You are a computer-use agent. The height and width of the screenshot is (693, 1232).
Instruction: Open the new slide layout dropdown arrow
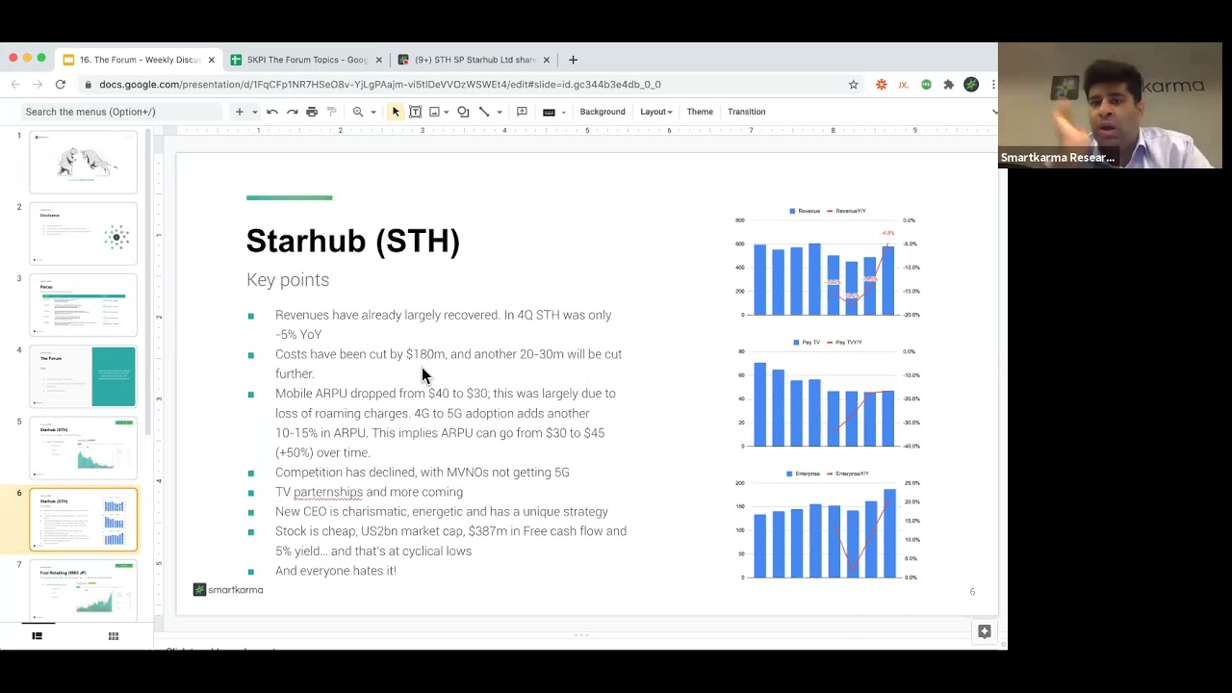tap(255, 112)
